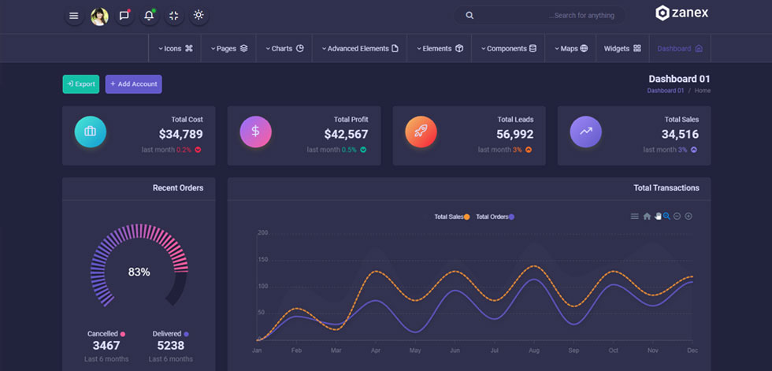Click the Components database icon

[x=533, y=48]
